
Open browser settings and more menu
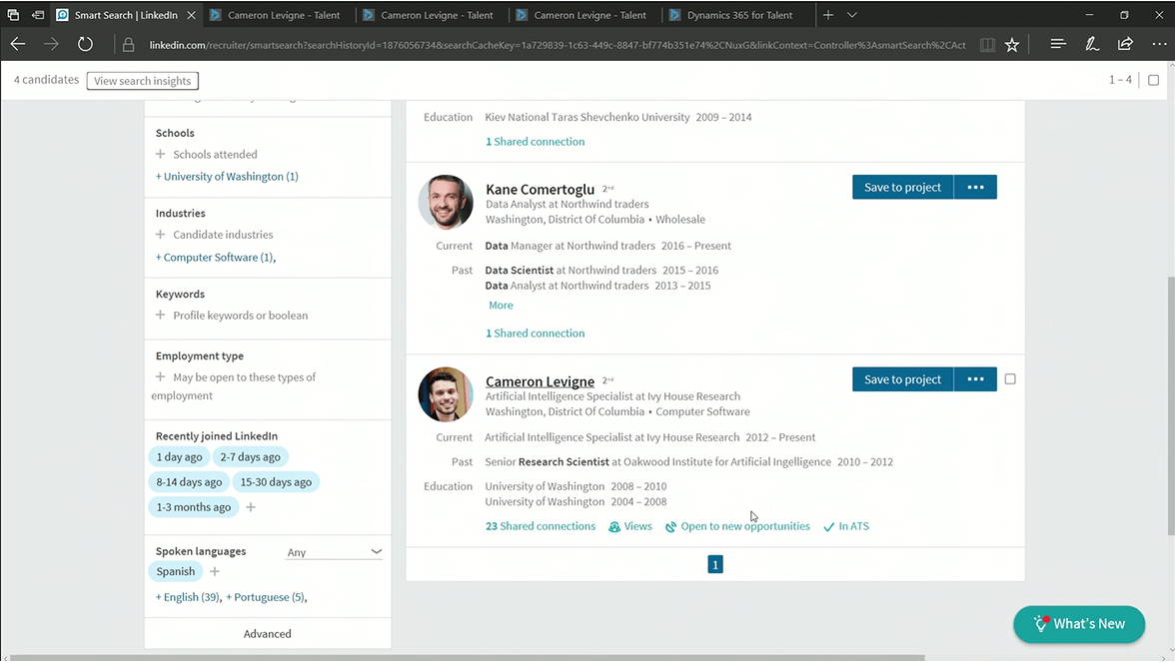1159,44
